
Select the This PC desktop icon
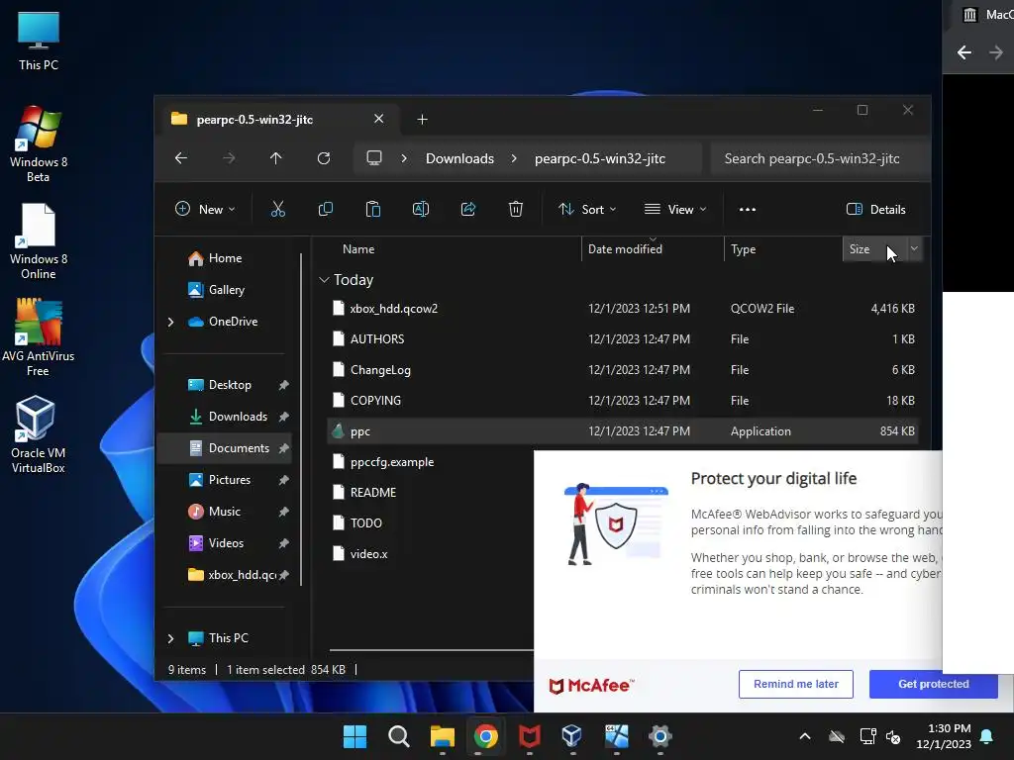39,41
